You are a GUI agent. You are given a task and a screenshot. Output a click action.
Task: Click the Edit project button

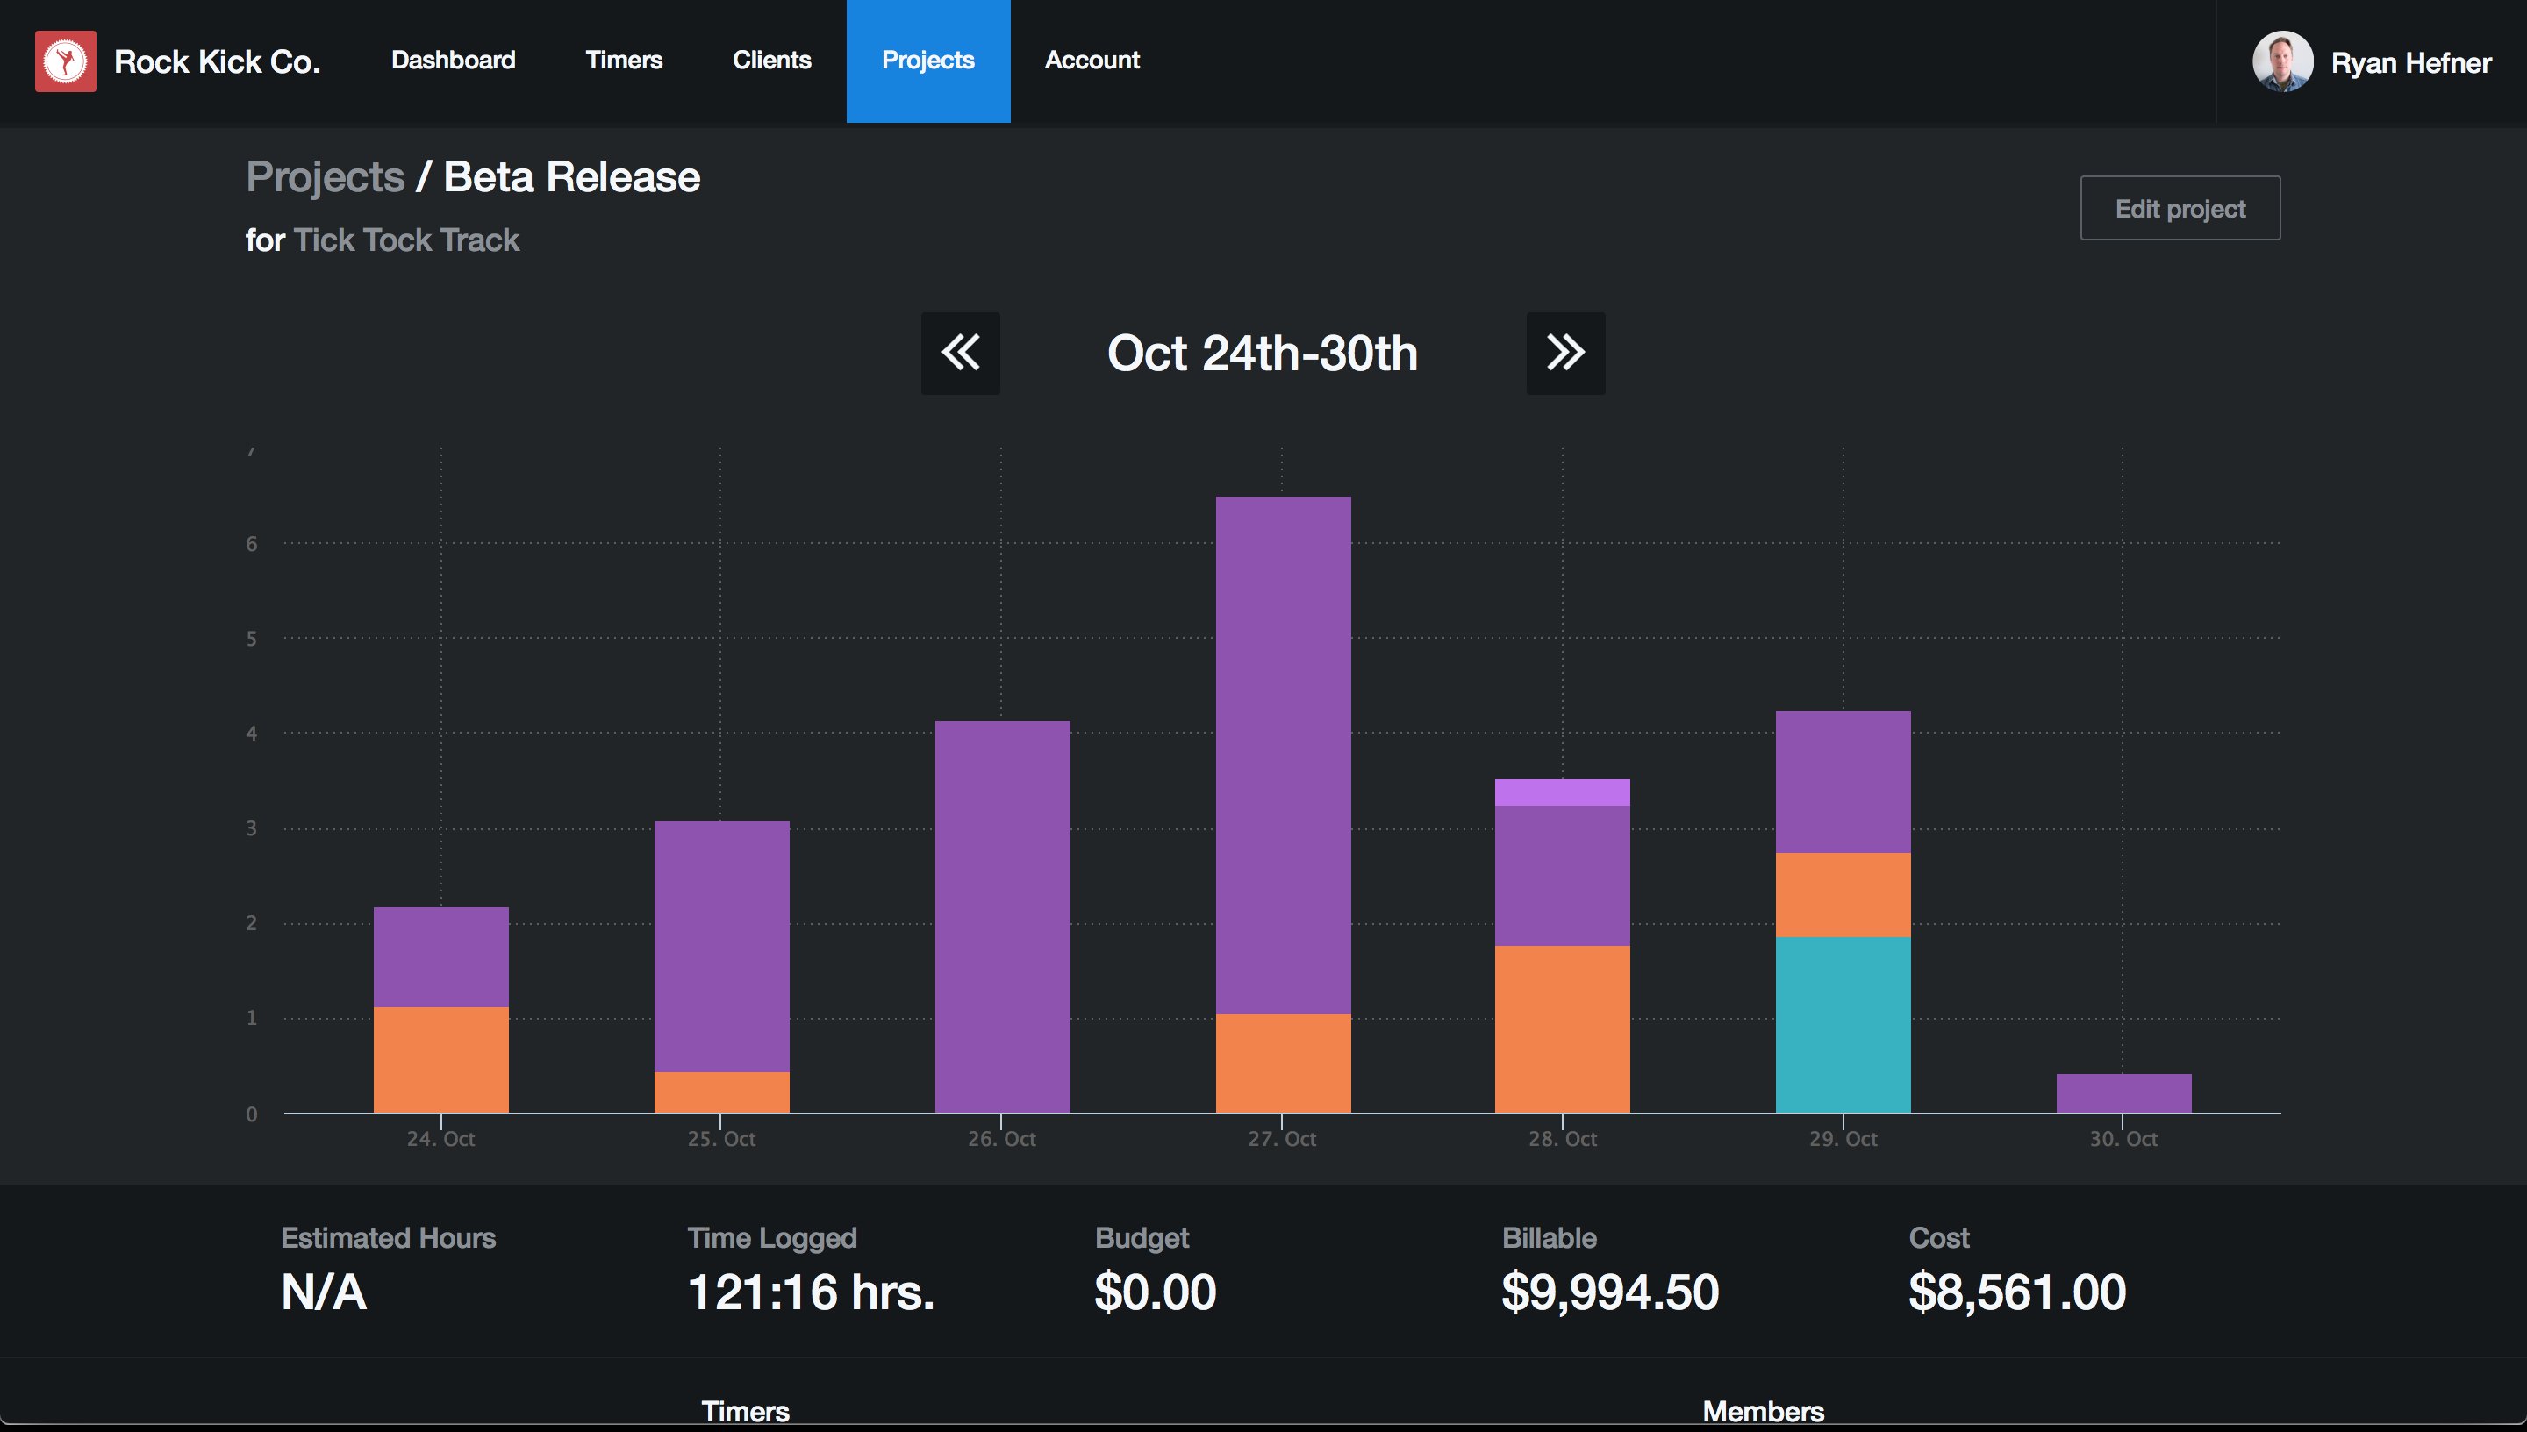click(x=2179, y=208)
